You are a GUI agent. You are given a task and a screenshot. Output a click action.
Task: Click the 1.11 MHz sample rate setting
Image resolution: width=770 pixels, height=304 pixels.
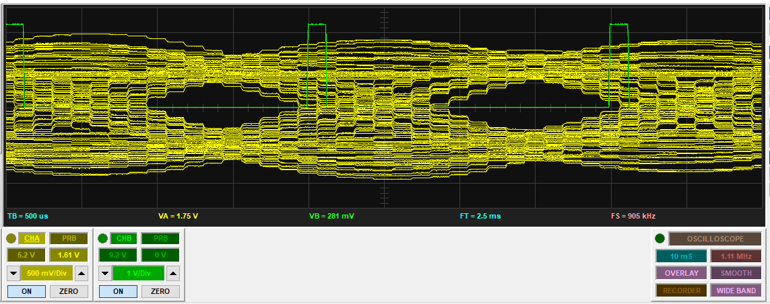736,256
